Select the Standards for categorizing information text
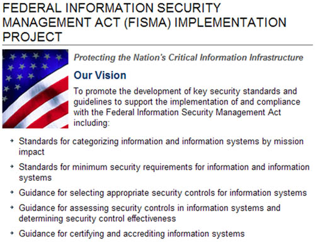The image size is (315, 243). click(x=161, y=147)
